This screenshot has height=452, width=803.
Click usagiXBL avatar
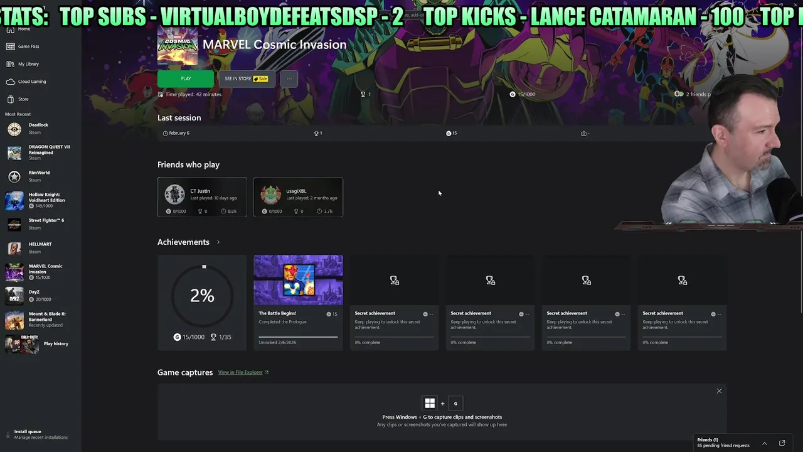(270, 194)
